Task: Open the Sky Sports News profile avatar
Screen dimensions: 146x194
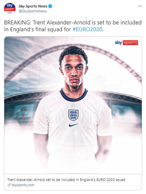Action: 10,8
